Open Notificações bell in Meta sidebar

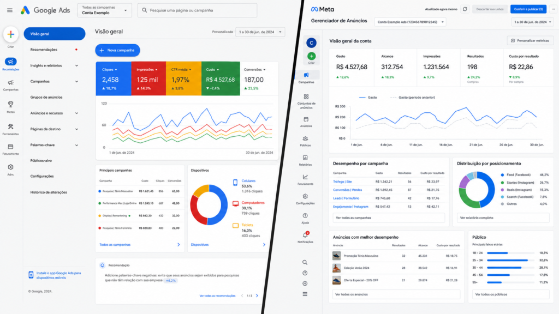pyautogui.click(x=305, y=235)
